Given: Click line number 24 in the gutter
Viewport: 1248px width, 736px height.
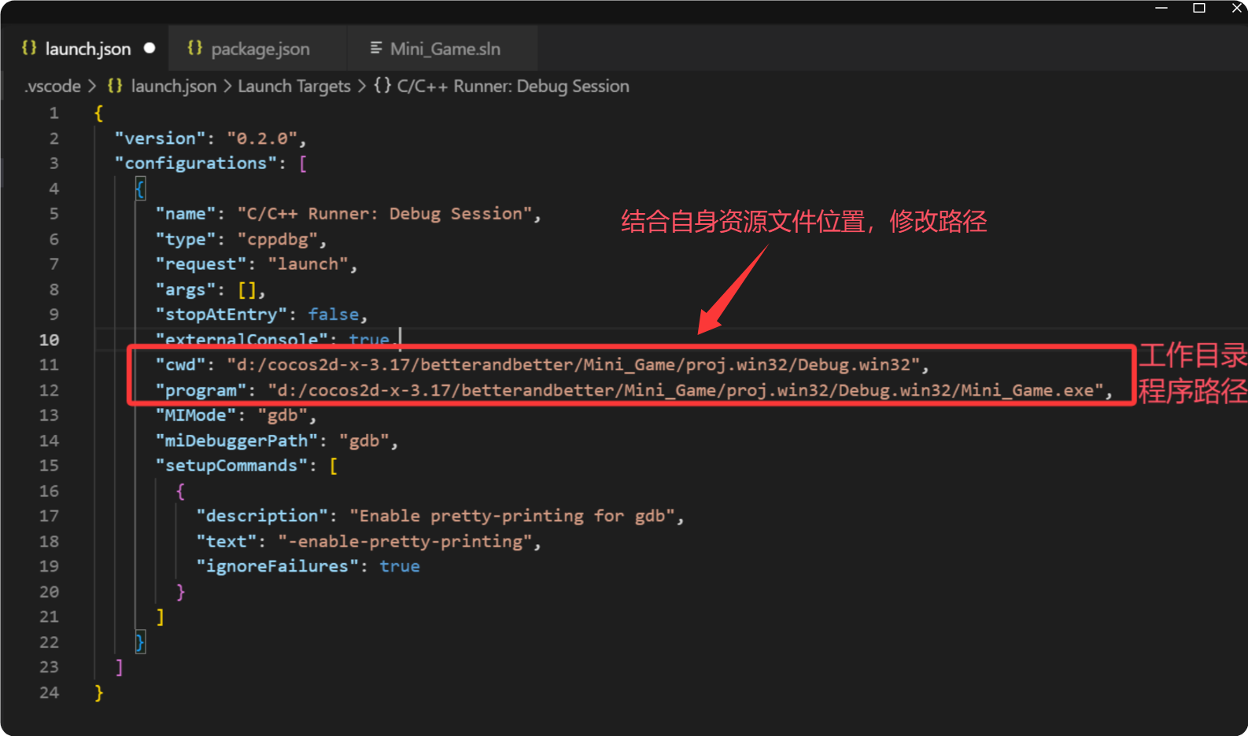Looking at the screenshot, I should (x=49, y=692).
